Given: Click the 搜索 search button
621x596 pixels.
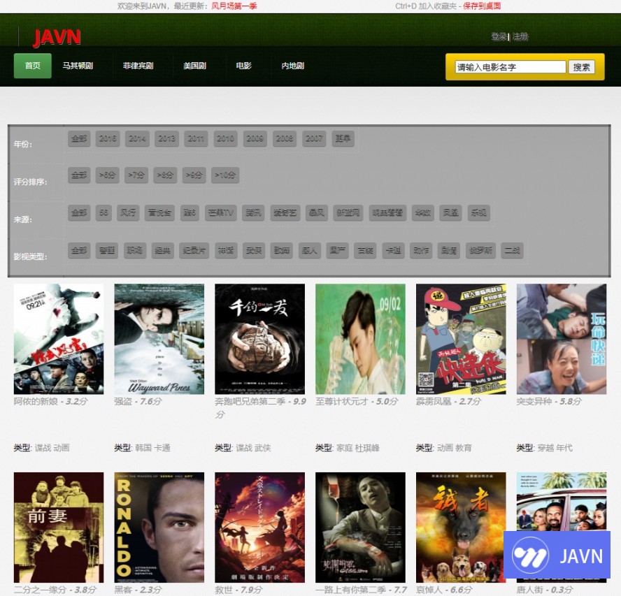Looking at the screenshot, I should [x=581, y=67].
